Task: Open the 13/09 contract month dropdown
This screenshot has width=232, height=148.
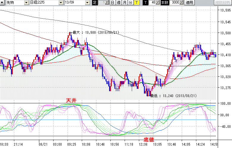Action: (x=87, y=3)
